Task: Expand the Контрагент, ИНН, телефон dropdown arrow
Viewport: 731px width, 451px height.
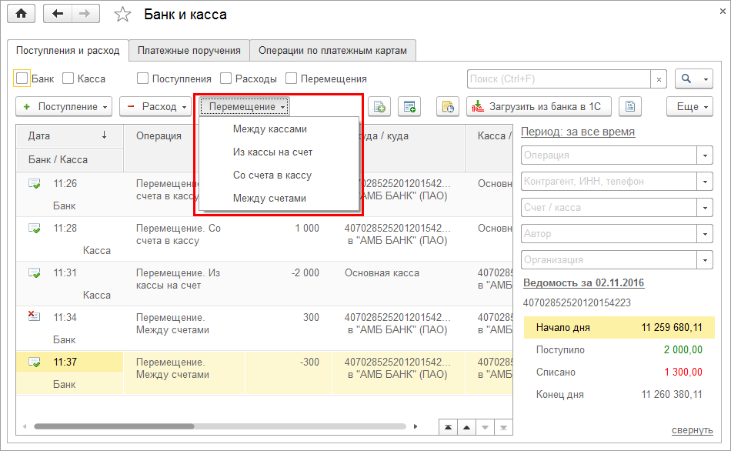Action: 705,182
